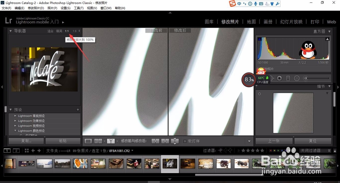Click the 上一张 previous button
Image resolution: width=340 pixels, height=183 pixels.
click(x=274, y=141)
